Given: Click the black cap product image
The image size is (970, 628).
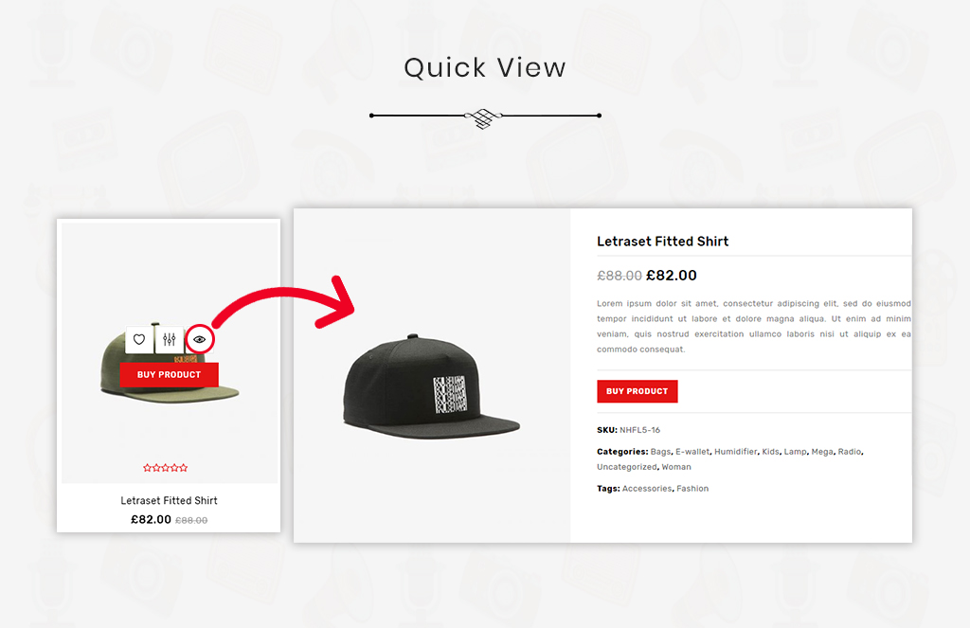Looking at the screenshot, I should (x=432, y=386).
